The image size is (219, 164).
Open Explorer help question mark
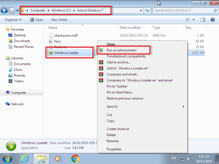click(213, 20)
